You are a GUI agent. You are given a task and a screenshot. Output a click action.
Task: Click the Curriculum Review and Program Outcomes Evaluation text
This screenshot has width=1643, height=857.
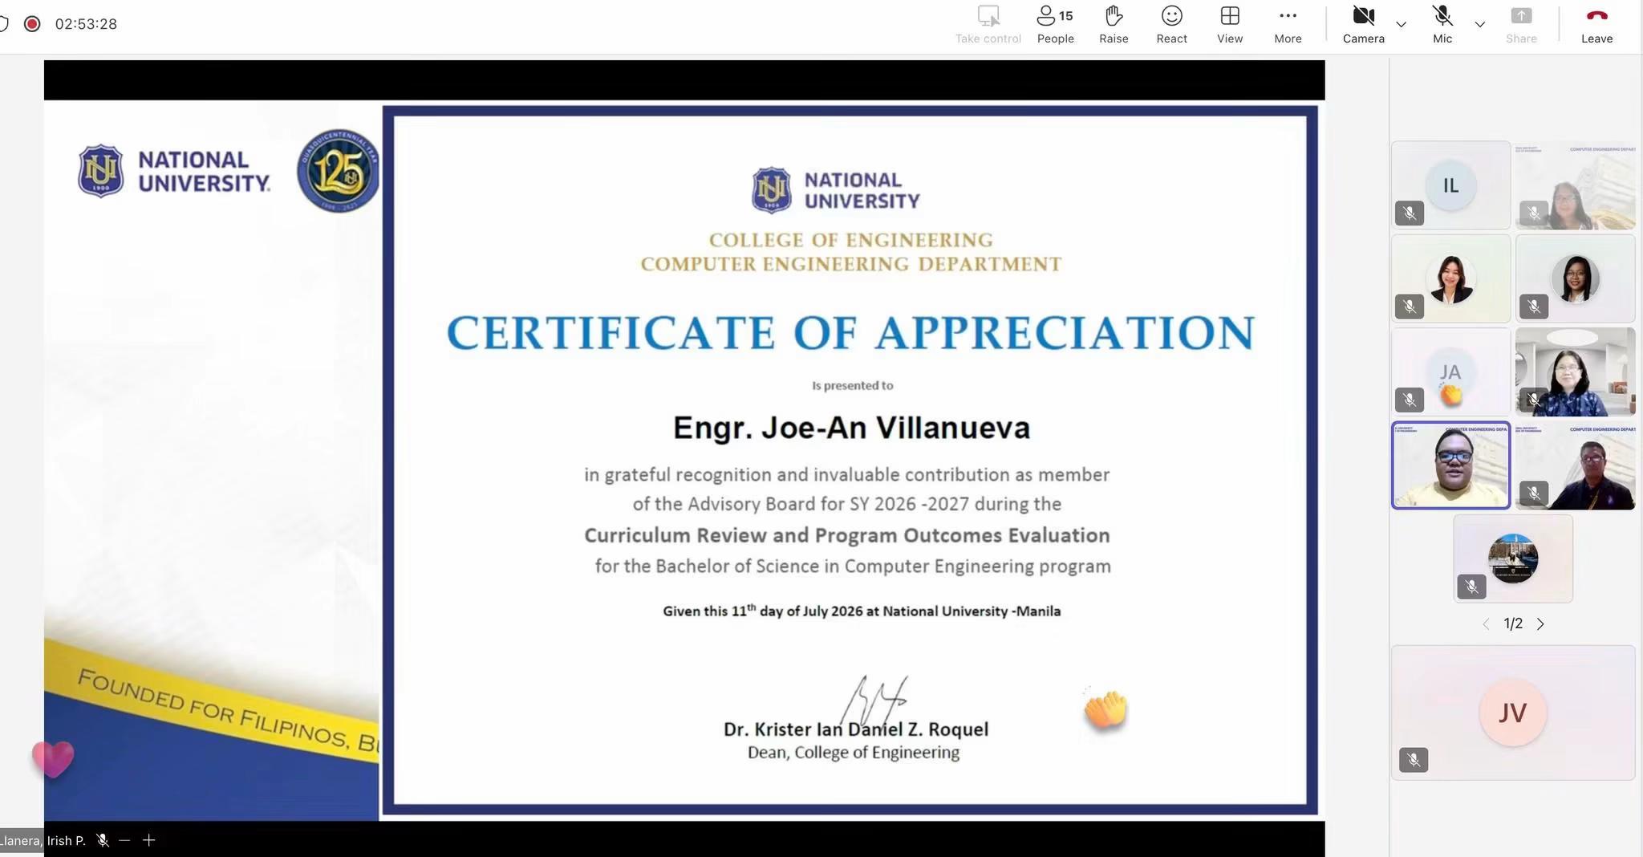(847, 535)
